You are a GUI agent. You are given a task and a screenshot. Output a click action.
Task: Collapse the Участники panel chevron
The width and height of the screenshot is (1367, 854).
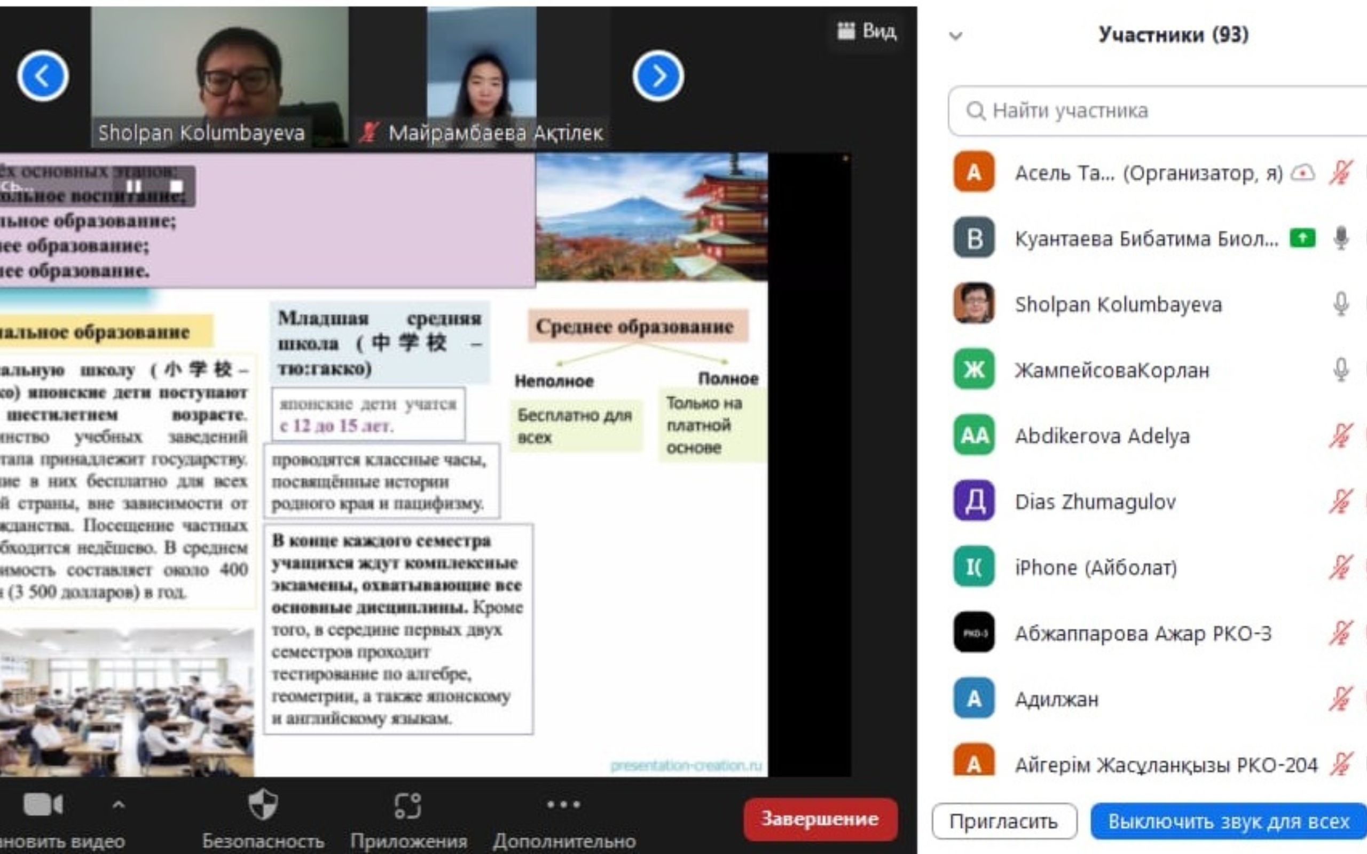click(x=956, y=36)
